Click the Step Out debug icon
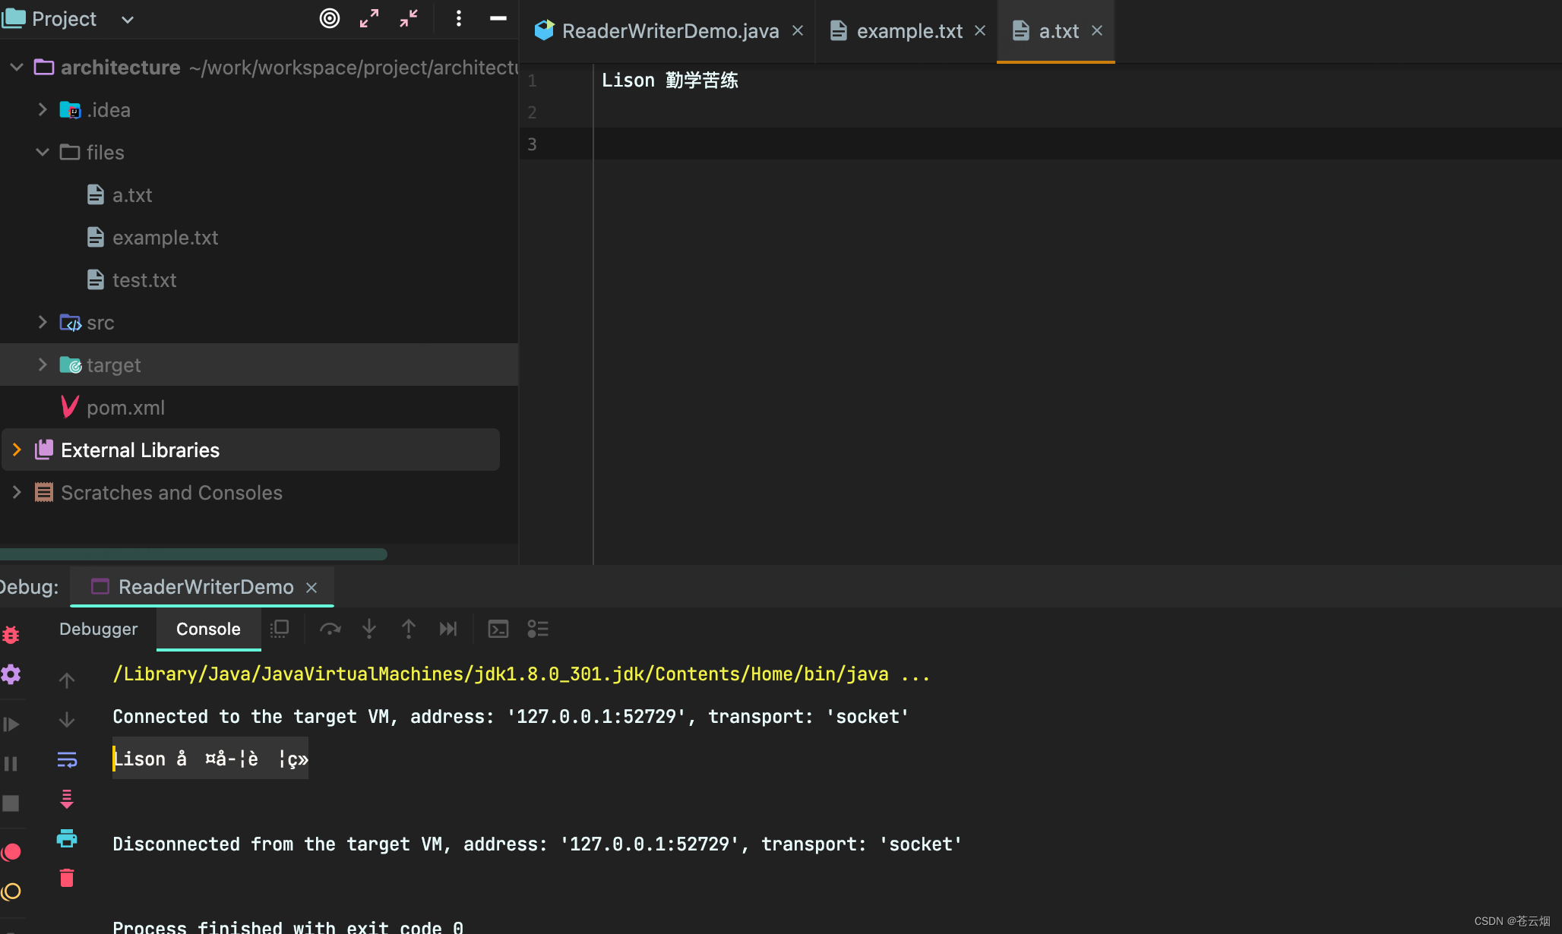This screenshot has width=1562, height=934. (x=409, y=629)
